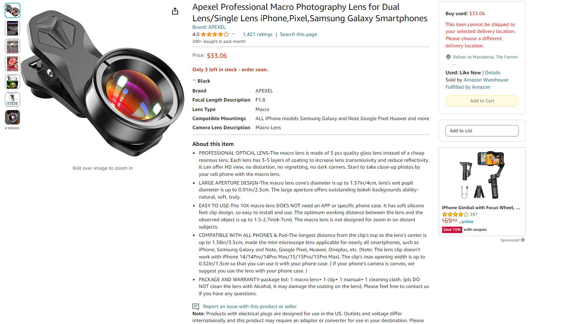Open the 1,421 ratings link

pos(257,34)
